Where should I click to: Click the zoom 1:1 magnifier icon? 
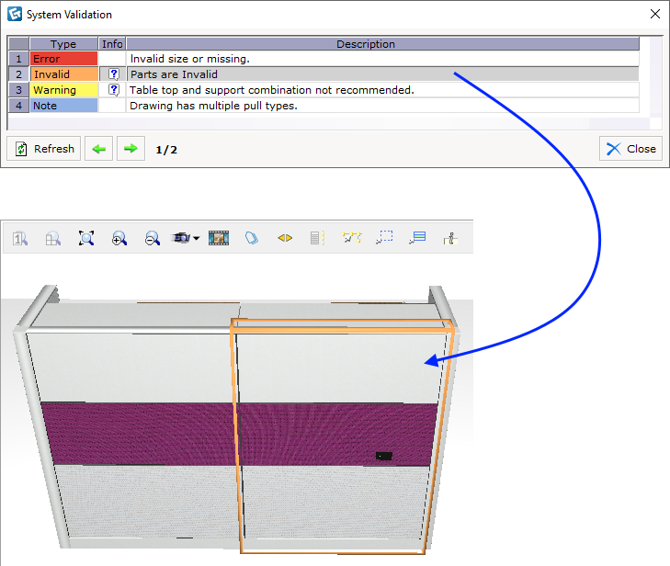pyautogui.click(x=20, y=238)
